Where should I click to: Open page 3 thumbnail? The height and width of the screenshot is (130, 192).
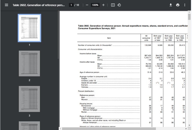coord(29,99)
